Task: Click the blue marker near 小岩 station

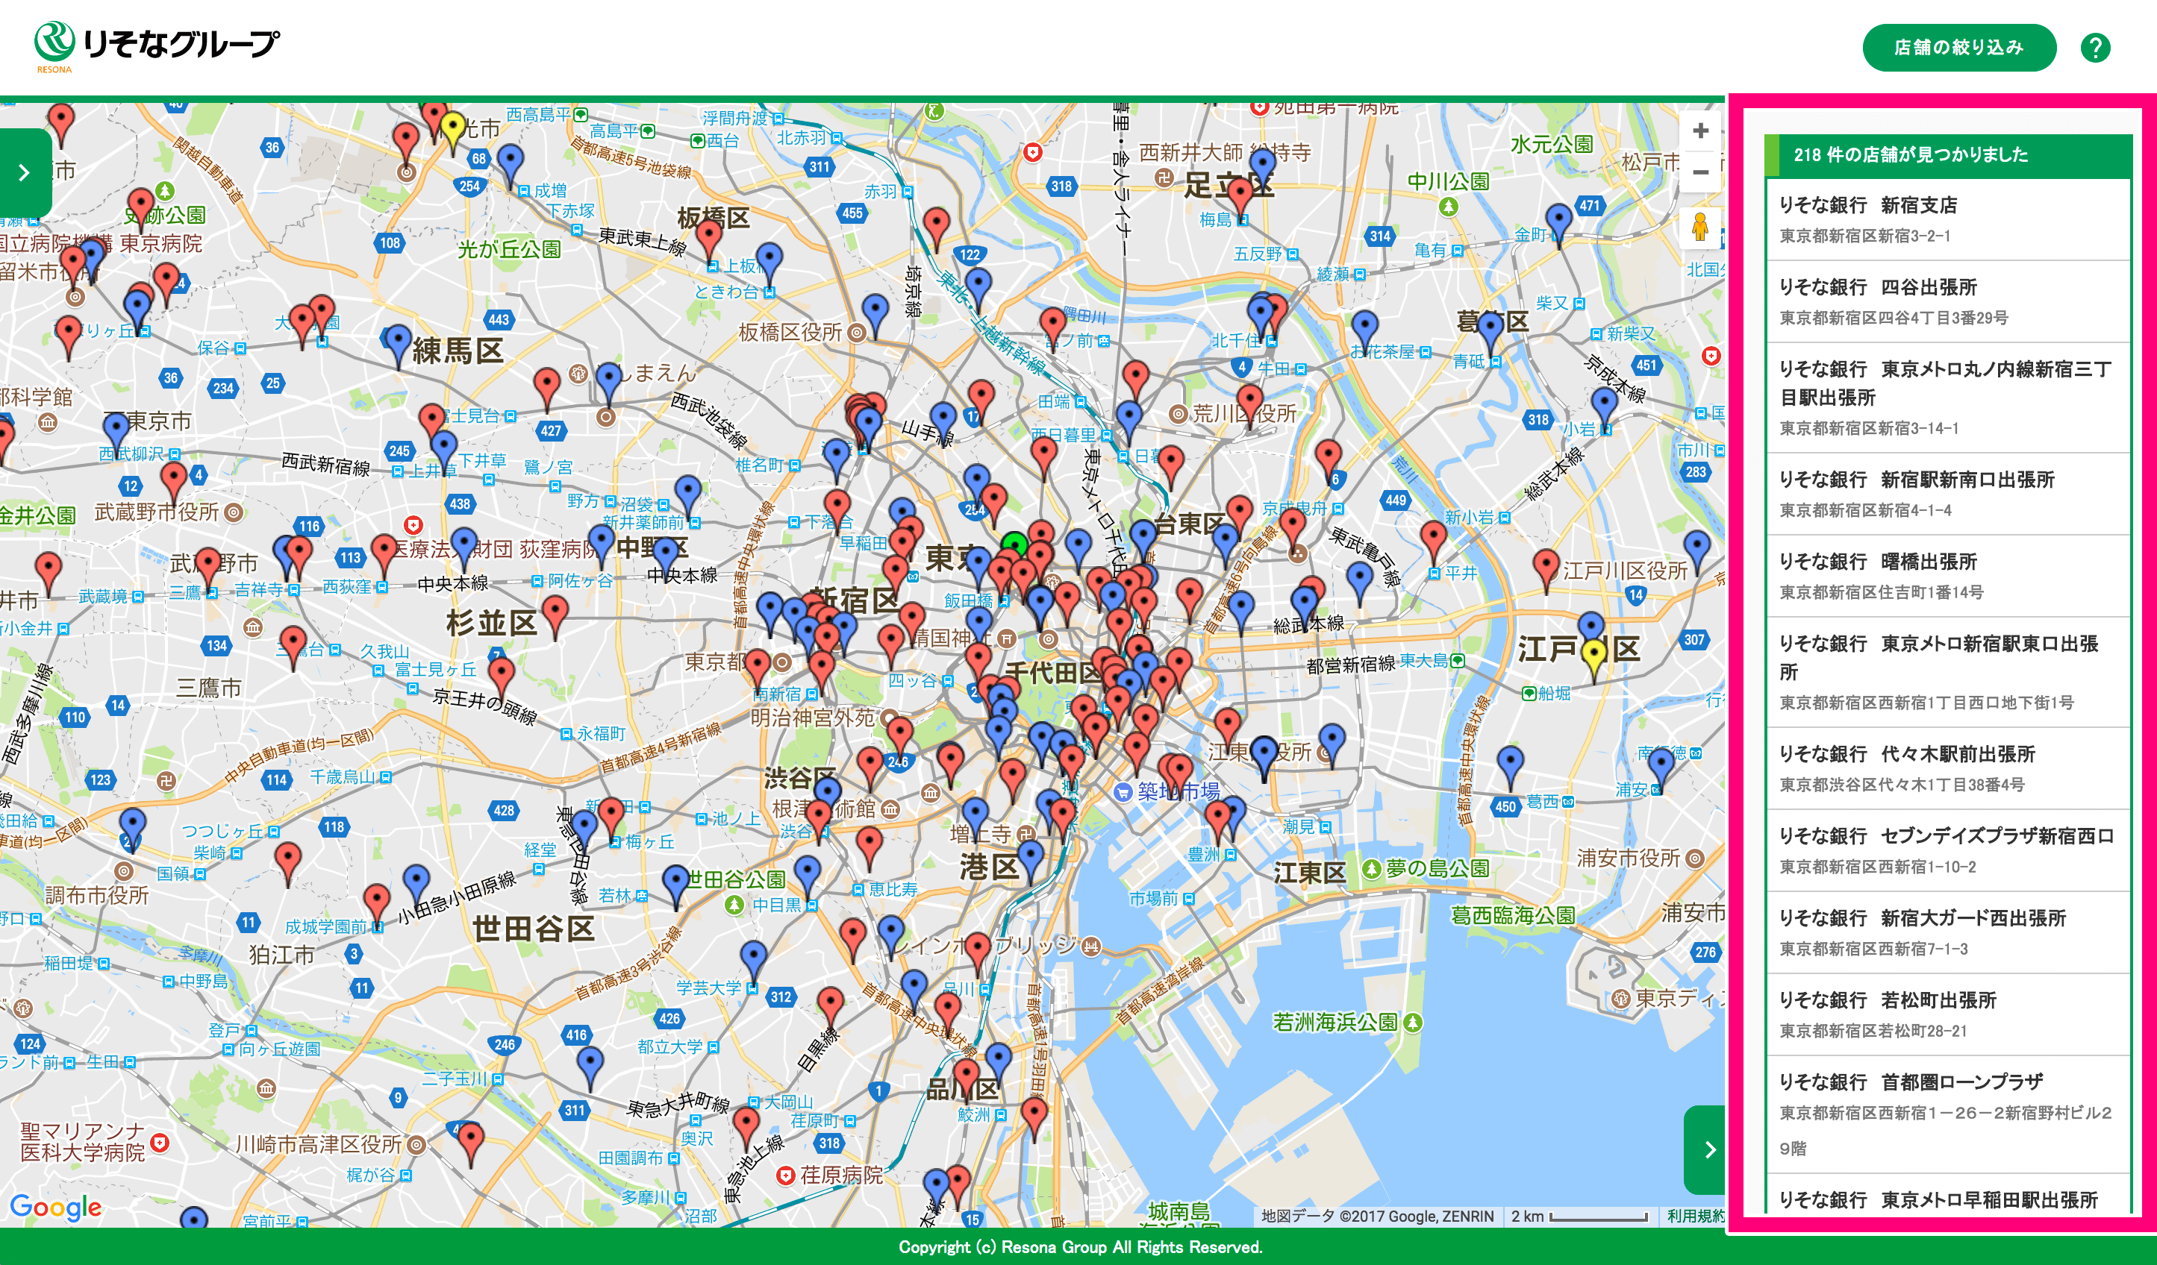Action: (x=1603, y=409)
